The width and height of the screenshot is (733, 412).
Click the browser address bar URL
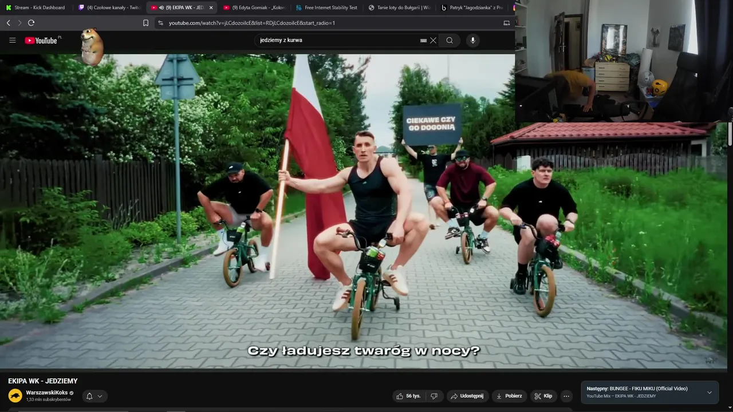252,23
